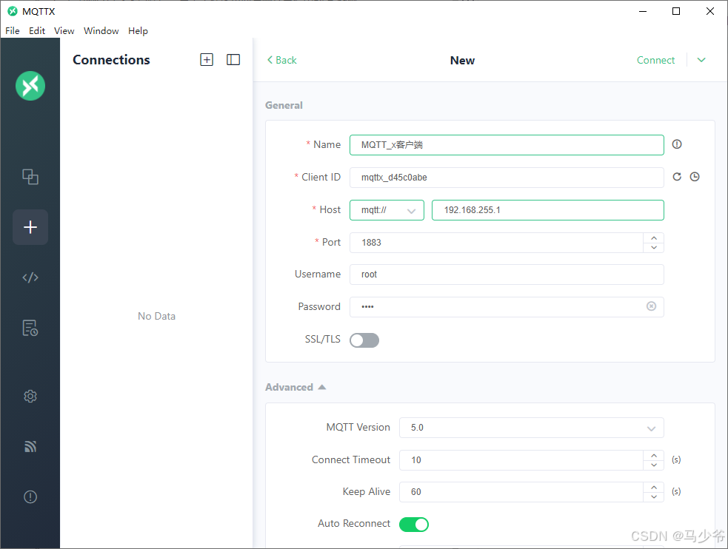Viewport: 728px width, 549px height.
Task: Toggle connections list layout icon
Action: [233, 60]
